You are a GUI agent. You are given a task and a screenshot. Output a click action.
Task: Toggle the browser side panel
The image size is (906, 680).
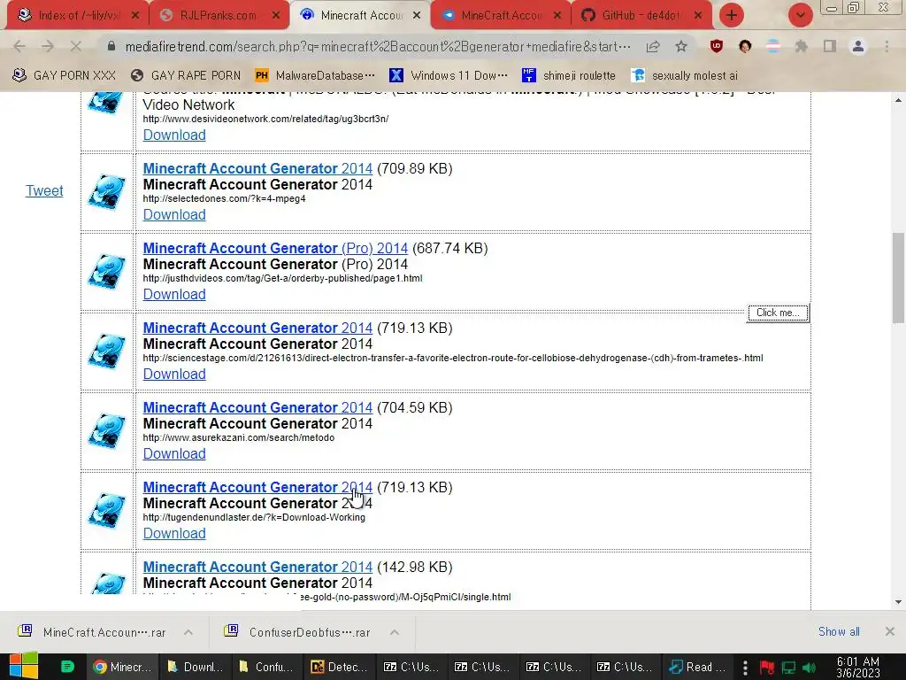coord(830,46)
